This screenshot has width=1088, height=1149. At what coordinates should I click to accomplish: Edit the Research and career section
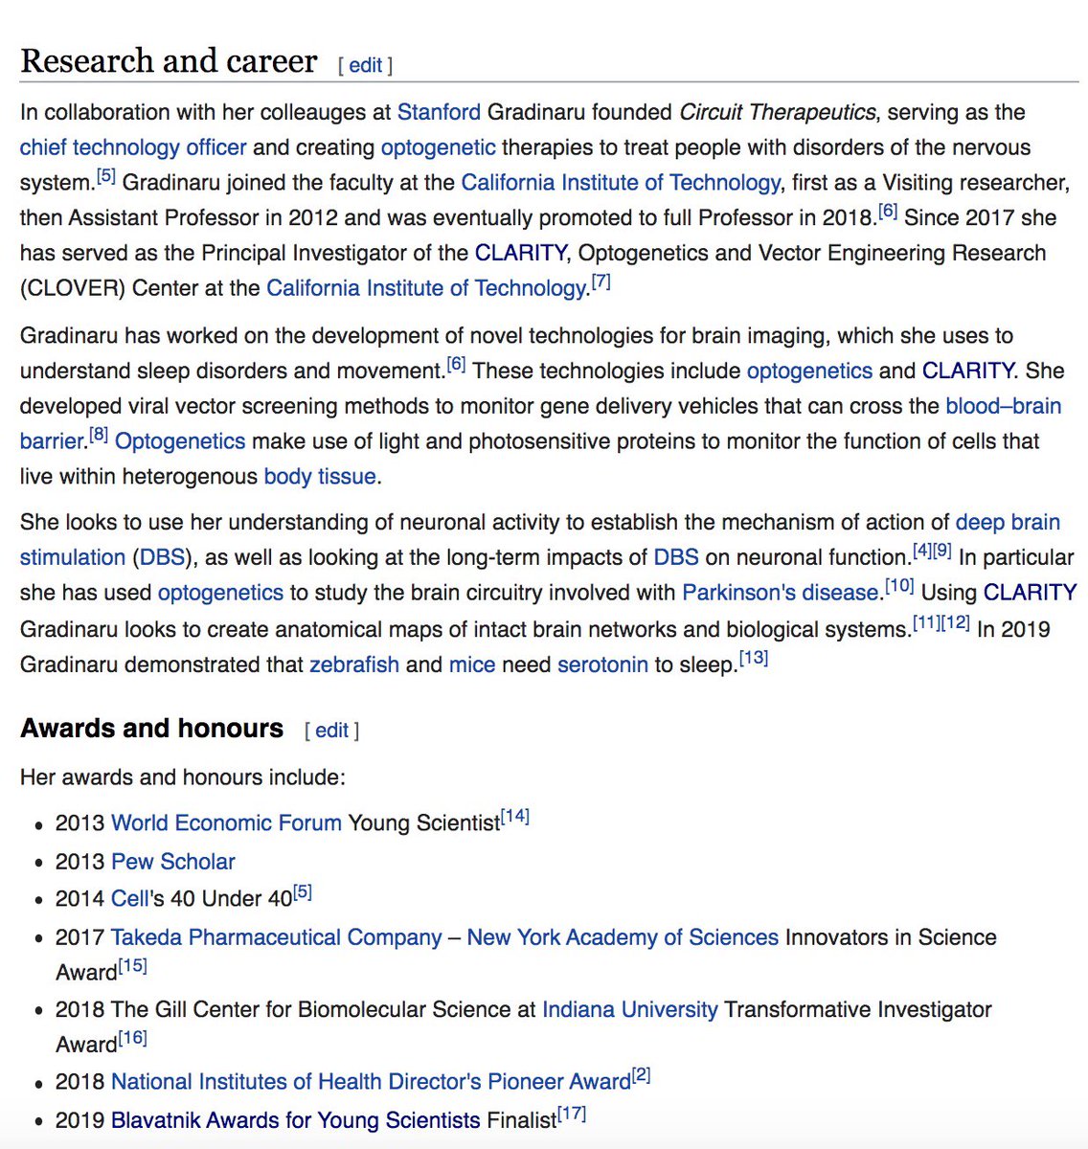click(x=365, y=65)
